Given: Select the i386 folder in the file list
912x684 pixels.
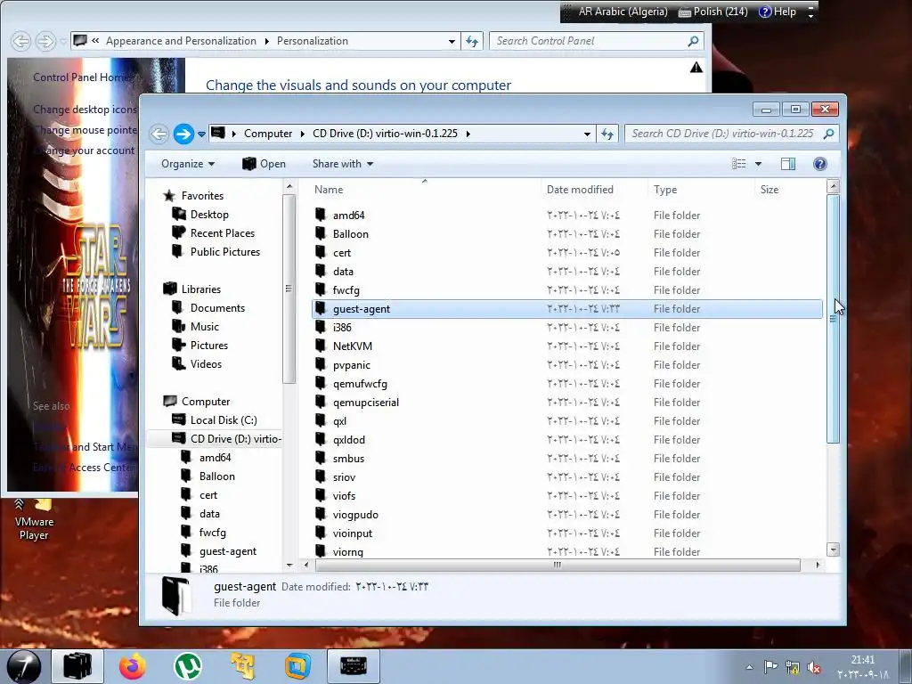Looking at the screenshot, I should point(567,328).
